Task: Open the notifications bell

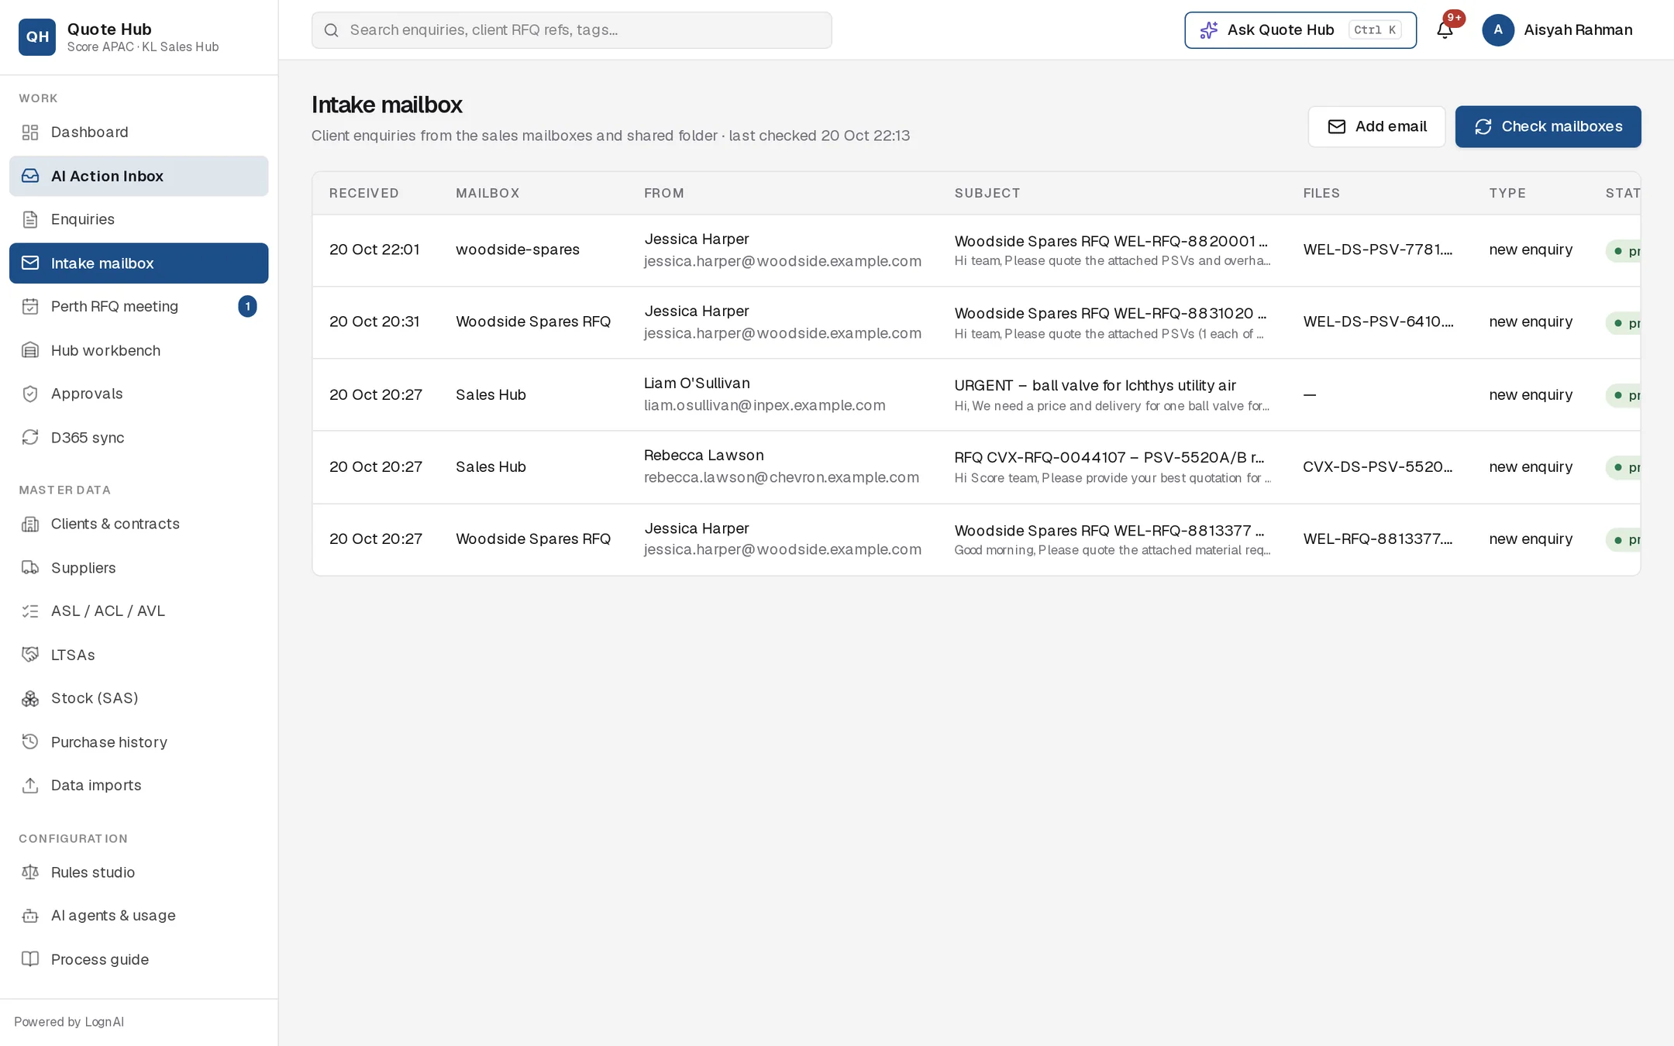Action: (x=1445, y=30)
